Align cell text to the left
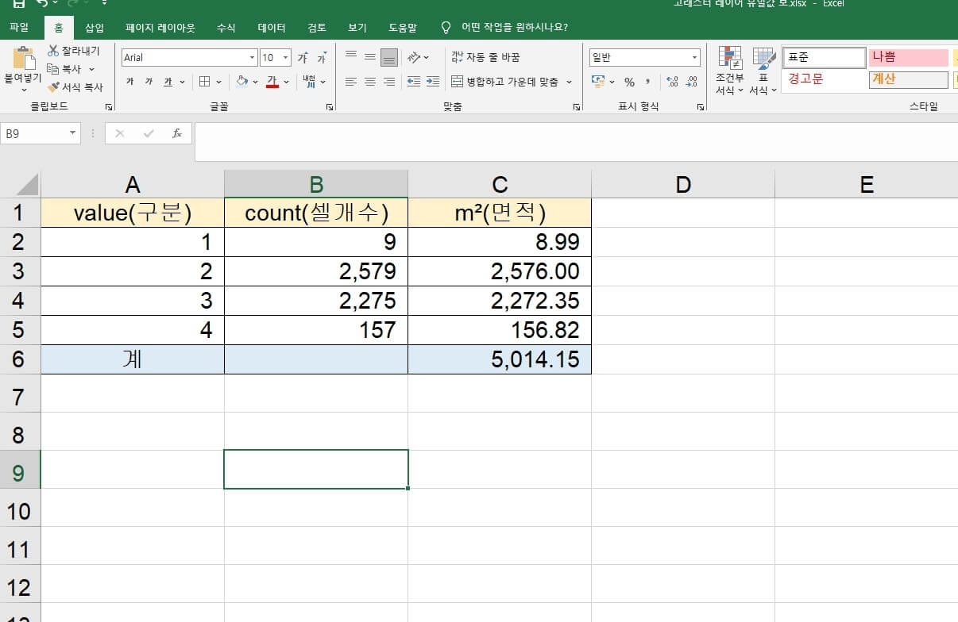The width and height of the screenshot is (958, 622). click(x=350, y=82)
